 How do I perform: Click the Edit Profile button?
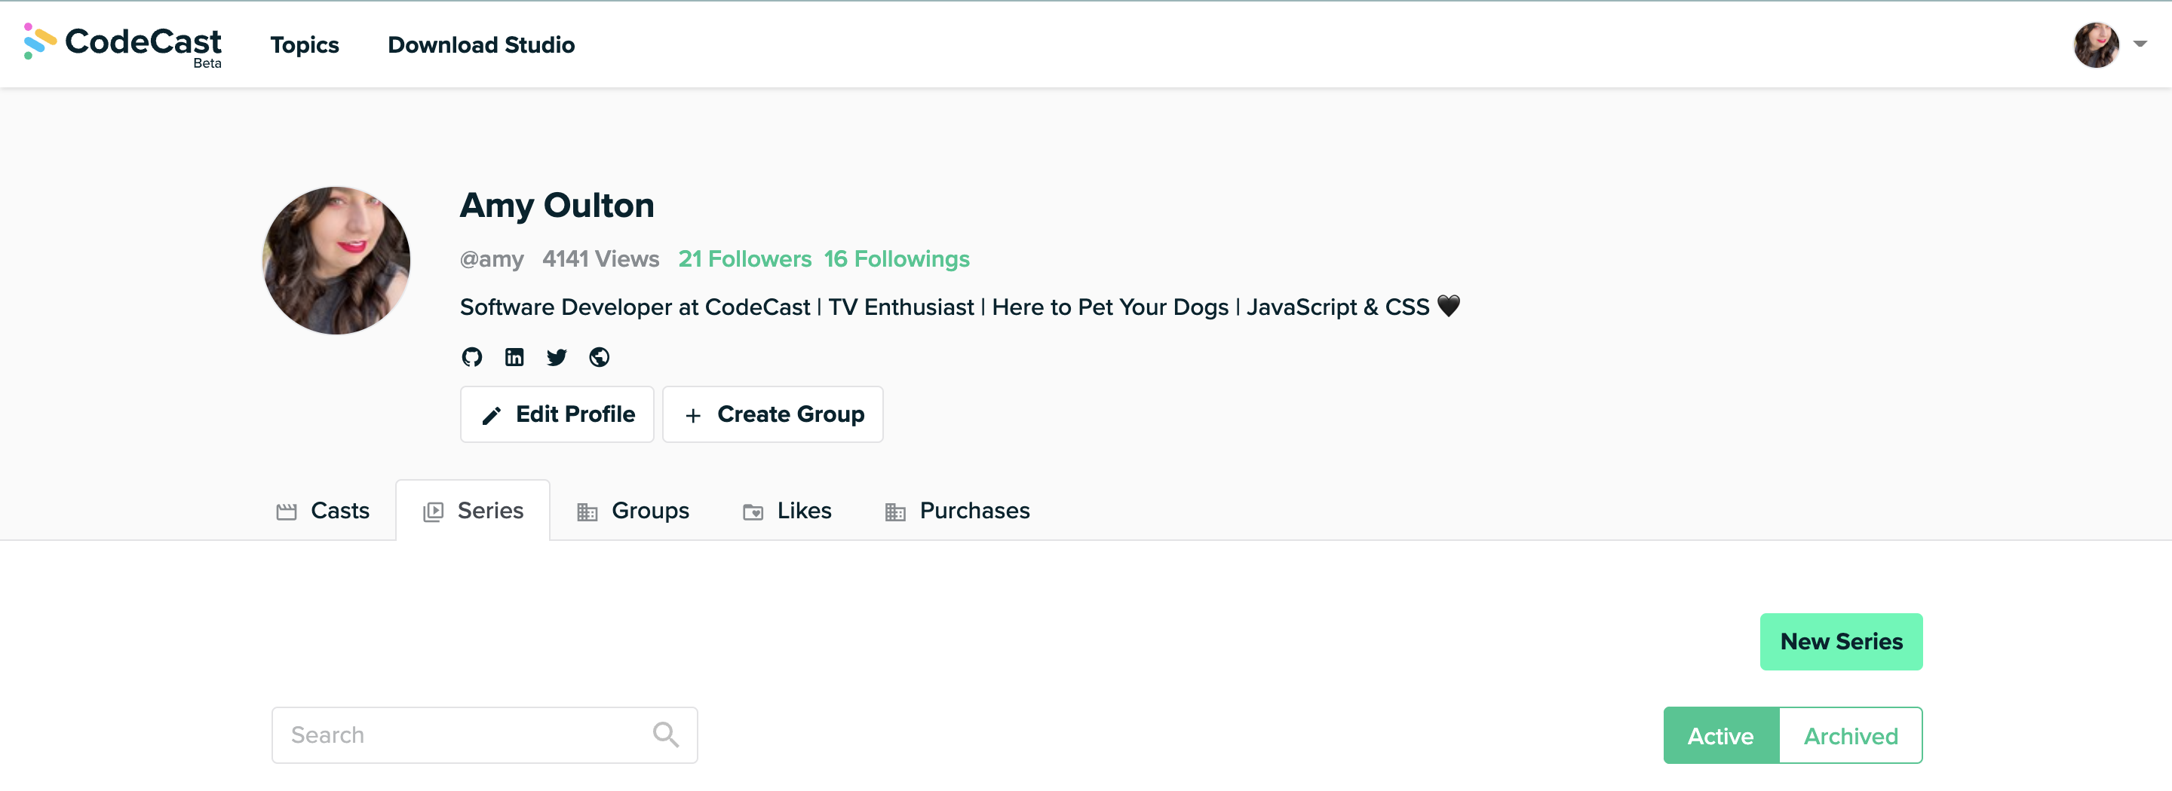557,414
